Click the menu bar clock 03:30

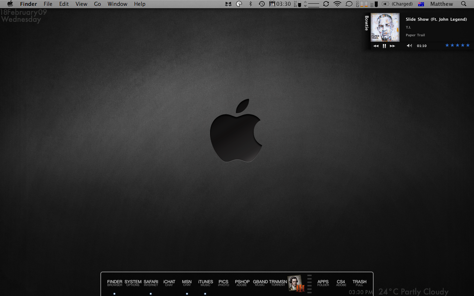tap(284, 4)
